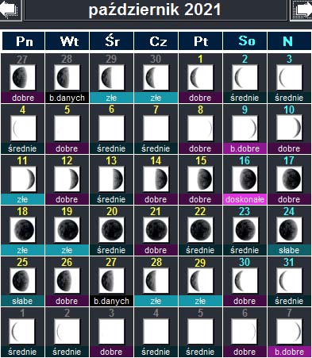Screen dimensions: 312x358
Task: Click b.danych label under September 28
Action: coord(67,98)
